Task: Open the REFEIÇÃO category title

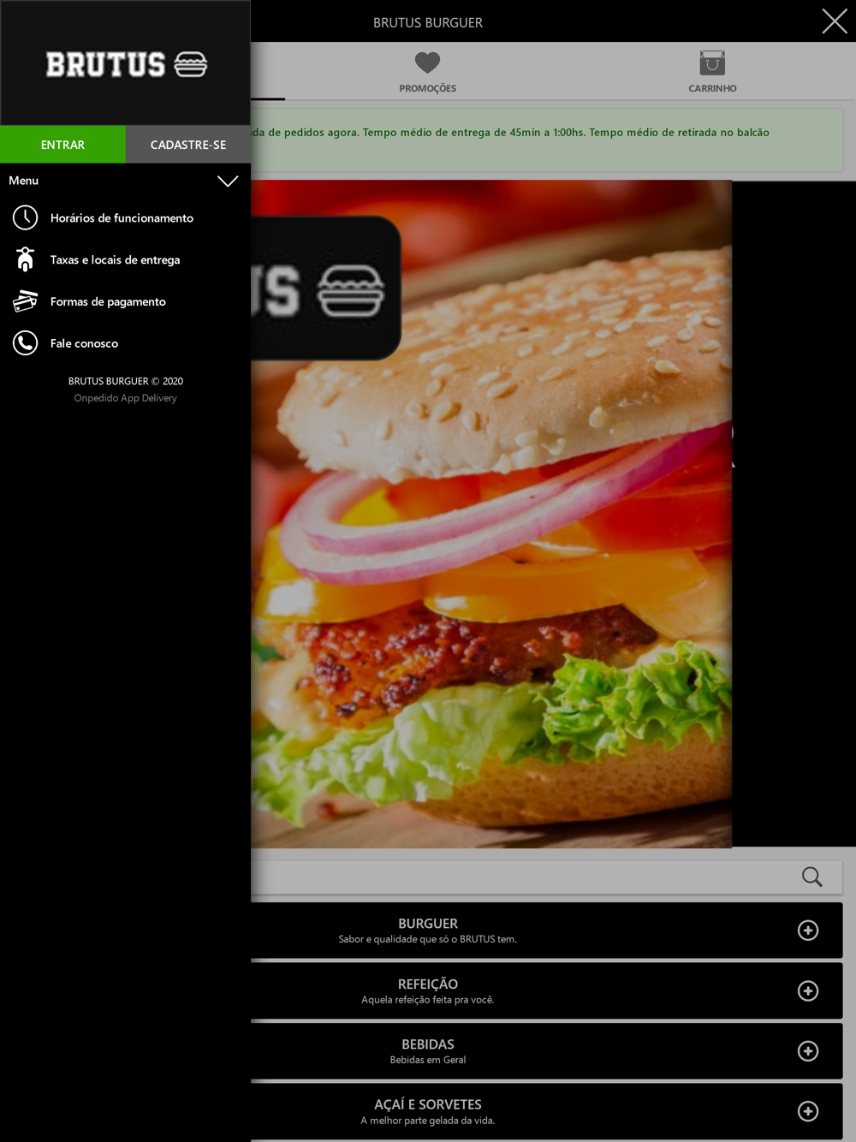Action: coord(428,984)
